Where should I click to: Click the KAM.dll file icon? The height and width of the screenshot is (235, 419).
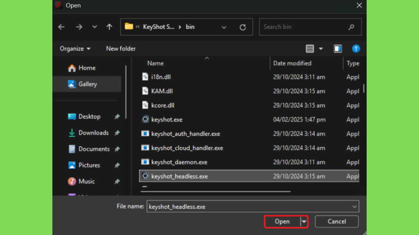145,91
